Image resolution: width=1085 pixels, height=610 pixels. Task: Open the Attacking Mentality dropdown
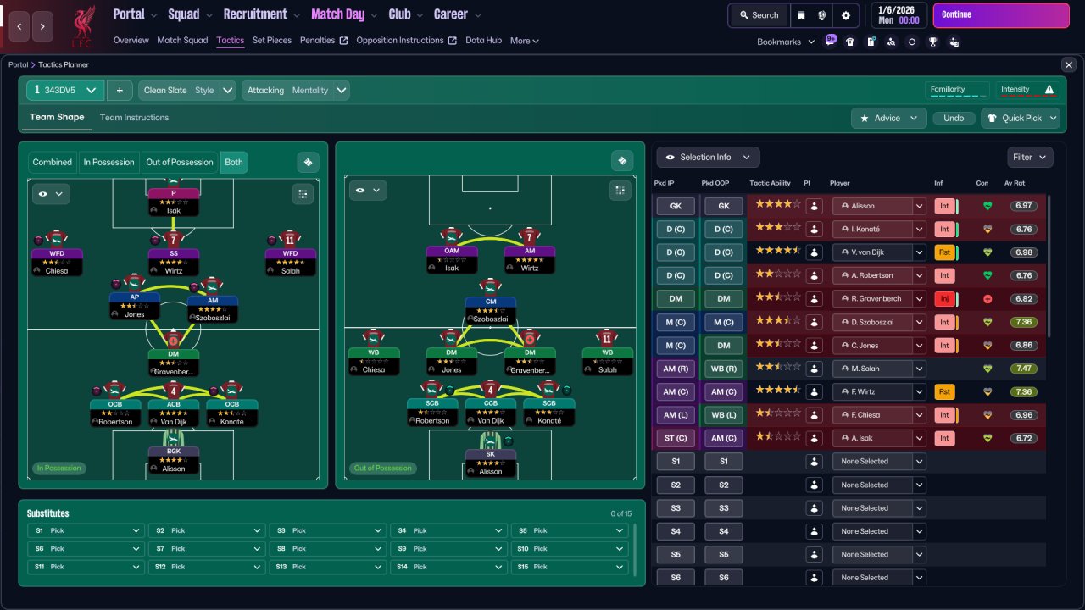pos(296,91)
